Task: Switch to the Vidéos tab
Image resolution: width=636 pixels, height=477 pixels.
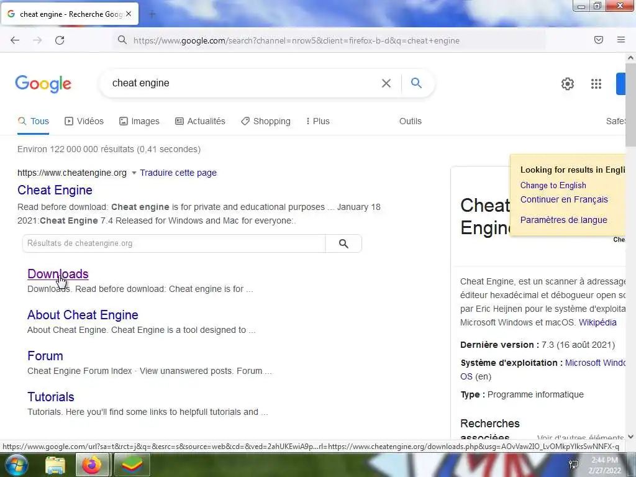Action: tap(84, 121)
